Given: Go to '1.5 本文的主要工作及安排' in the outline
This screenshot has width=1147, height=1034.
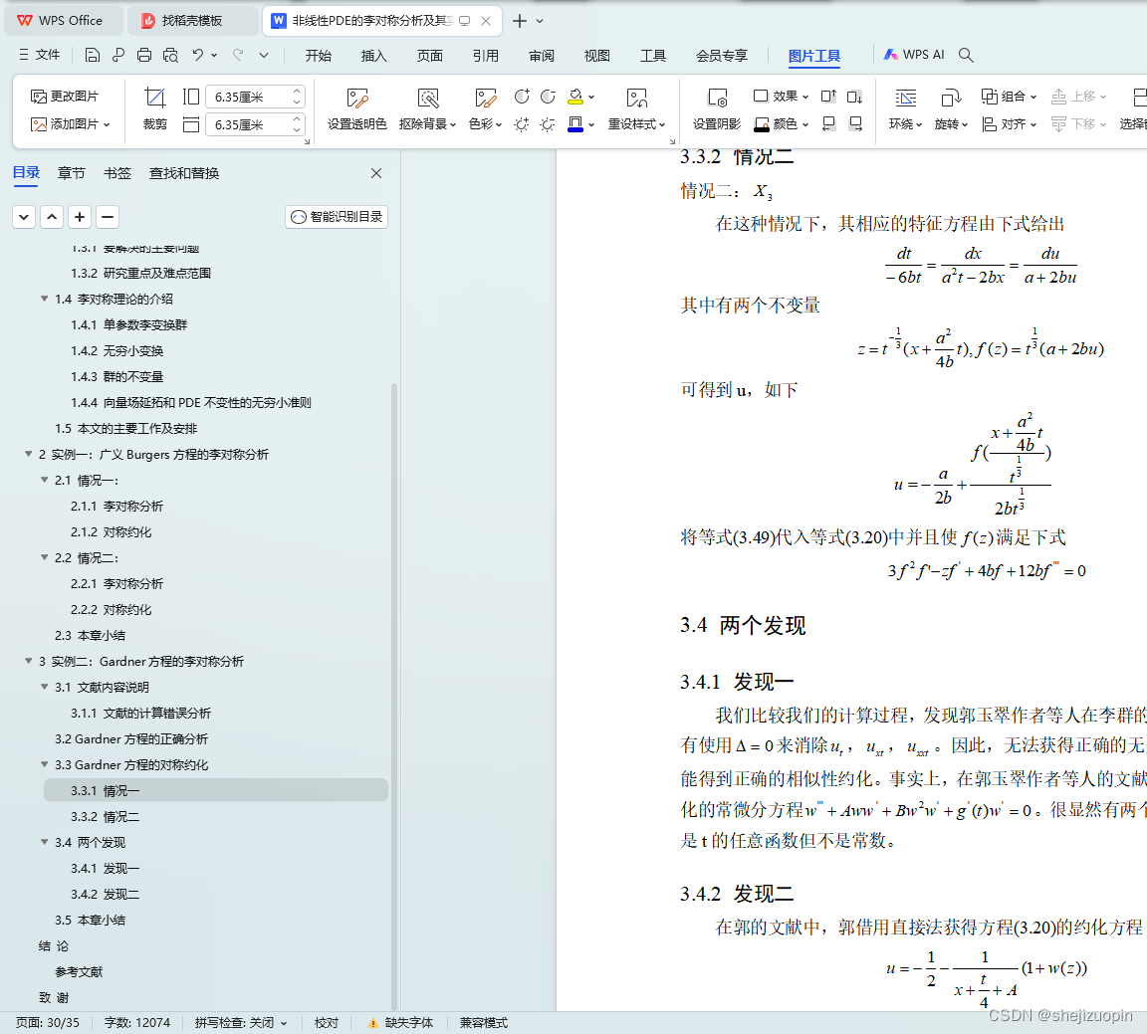Looking at the screenshot, I should [125, 429].
